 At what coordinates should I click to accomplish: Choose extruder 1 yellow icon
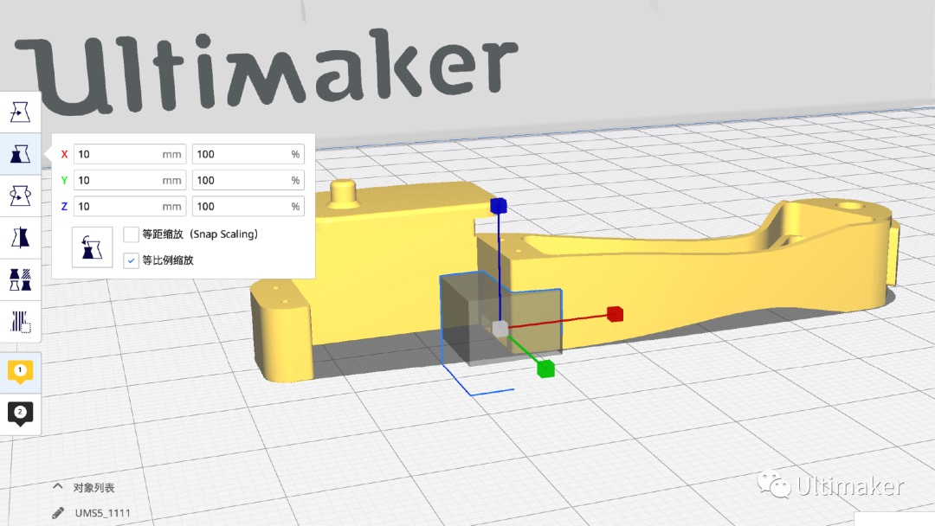tap(20, 372)
